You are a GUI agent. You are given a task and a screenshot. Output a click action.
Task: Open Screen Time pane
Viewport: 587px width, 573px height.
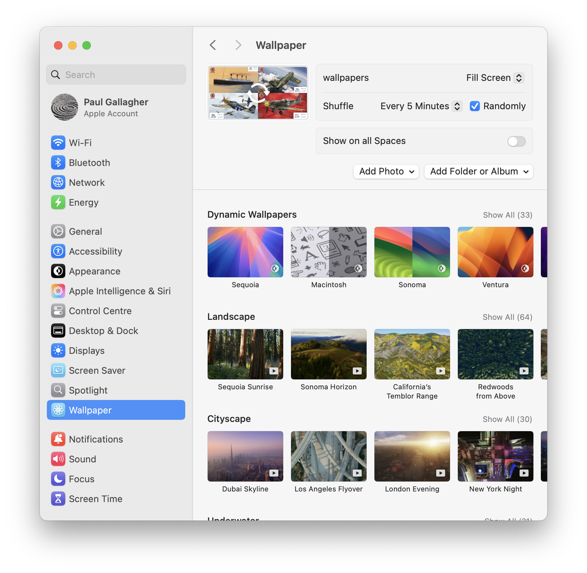(x=116, y=499)
